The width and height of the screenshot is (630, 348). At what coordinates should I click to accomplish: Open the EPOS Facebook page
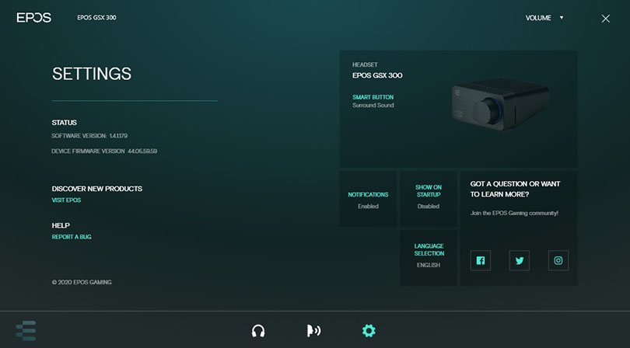coord(481,260)
